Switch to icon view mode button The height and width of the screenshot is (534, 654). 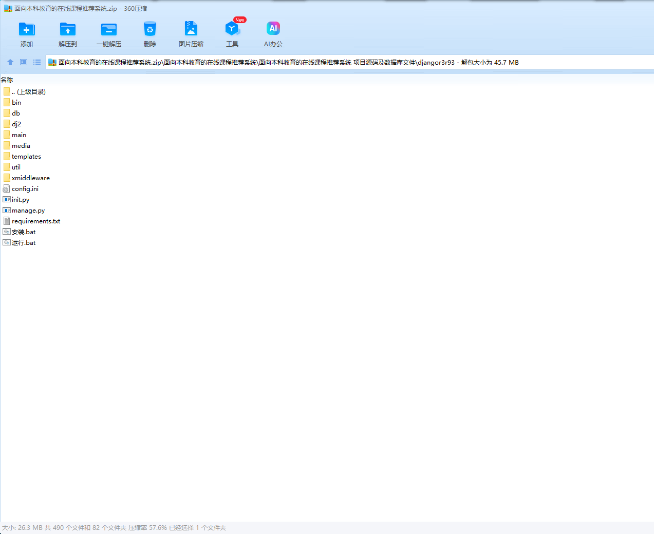coord(24,62)
